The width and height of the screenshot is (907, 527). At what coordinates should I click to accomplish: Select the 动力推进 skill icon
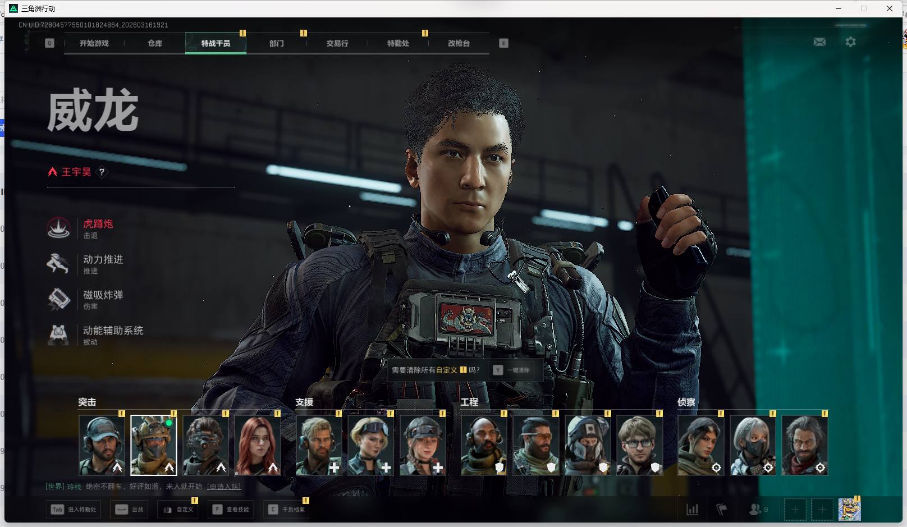(x=58, y=264)
